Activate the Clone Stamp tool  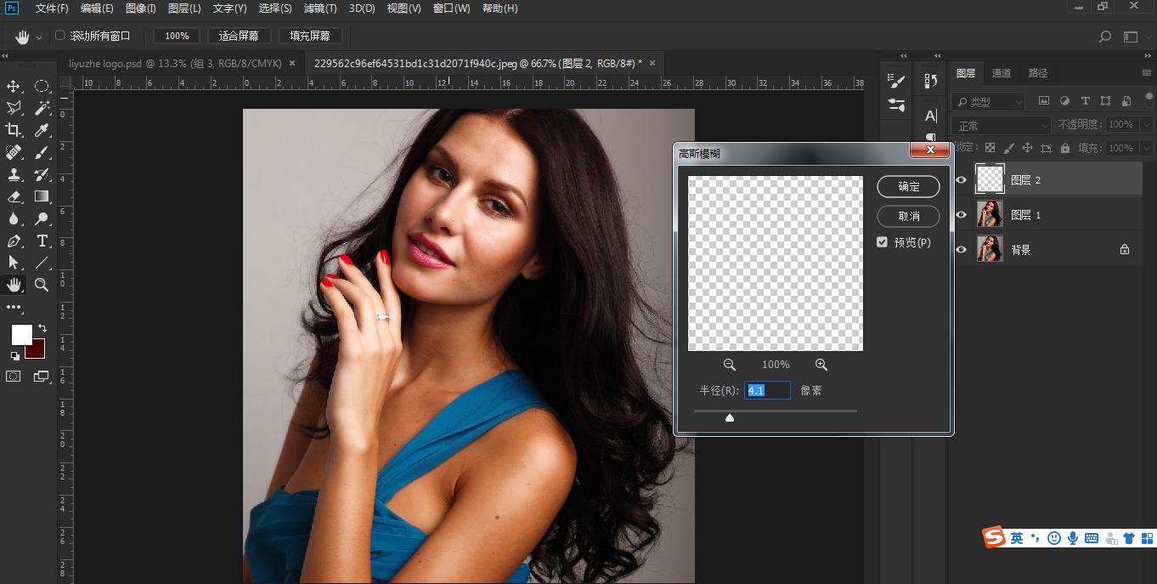[13, 174]
